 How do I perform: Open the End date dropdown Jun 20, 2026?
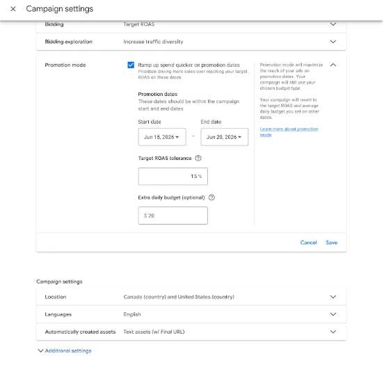[224, 137]
